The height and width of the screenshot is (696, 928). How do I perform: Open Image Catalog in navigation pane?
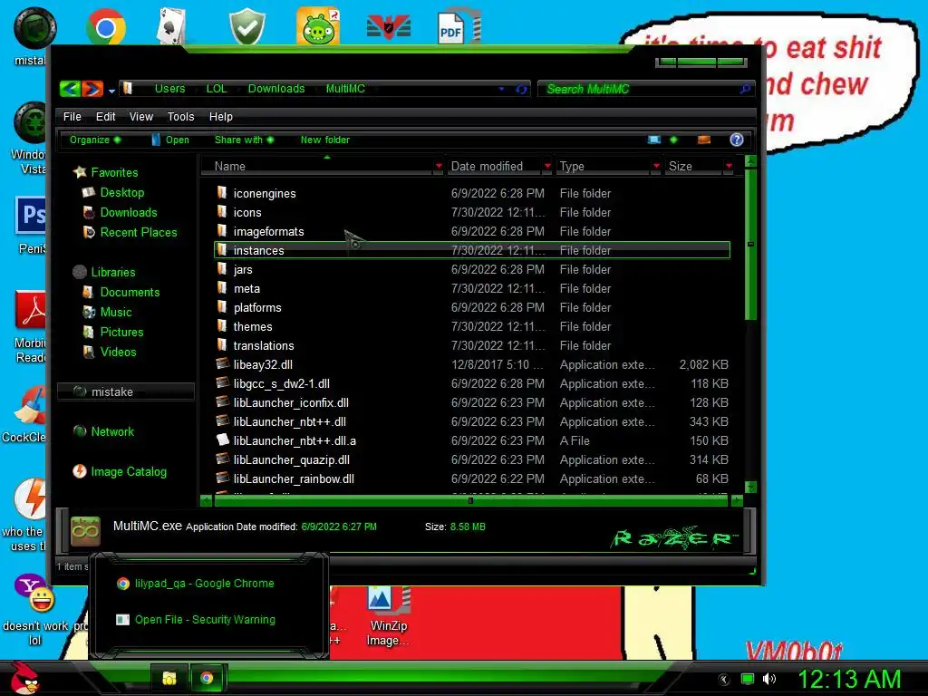tap(129, 471)
